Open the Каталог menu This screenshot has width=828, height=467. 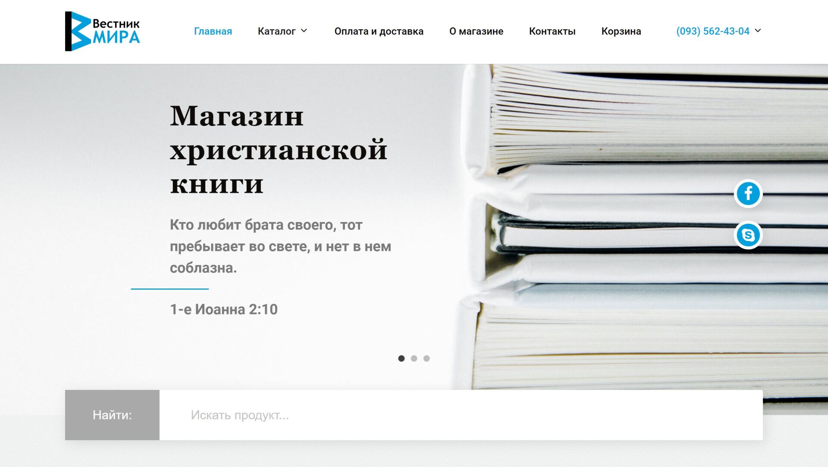click(277, 31)
